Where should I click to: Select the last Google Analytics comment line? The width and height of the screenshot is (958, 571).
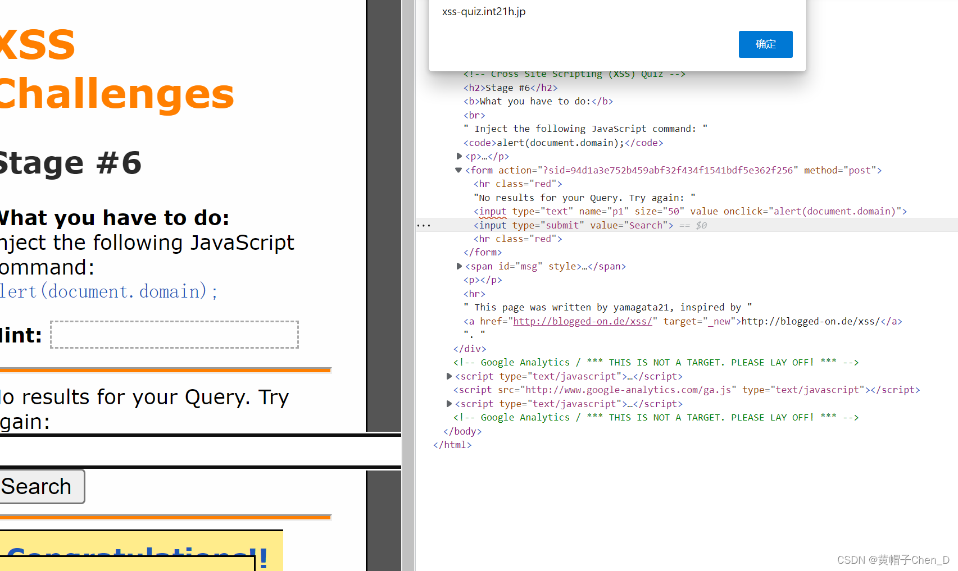[656, 417]
